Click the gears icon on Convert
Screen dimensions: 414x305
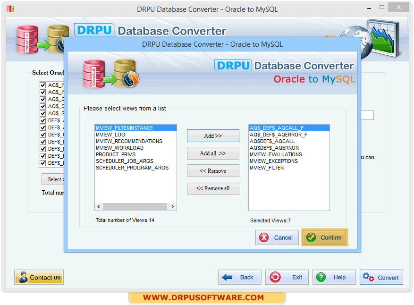click(368, 277)
